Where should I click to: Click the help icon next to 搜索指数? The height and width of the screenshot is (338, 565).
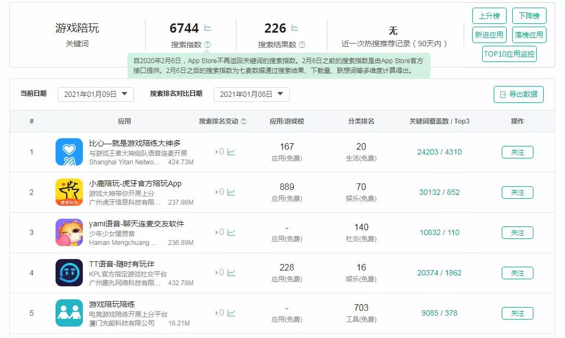click(207, 45)
